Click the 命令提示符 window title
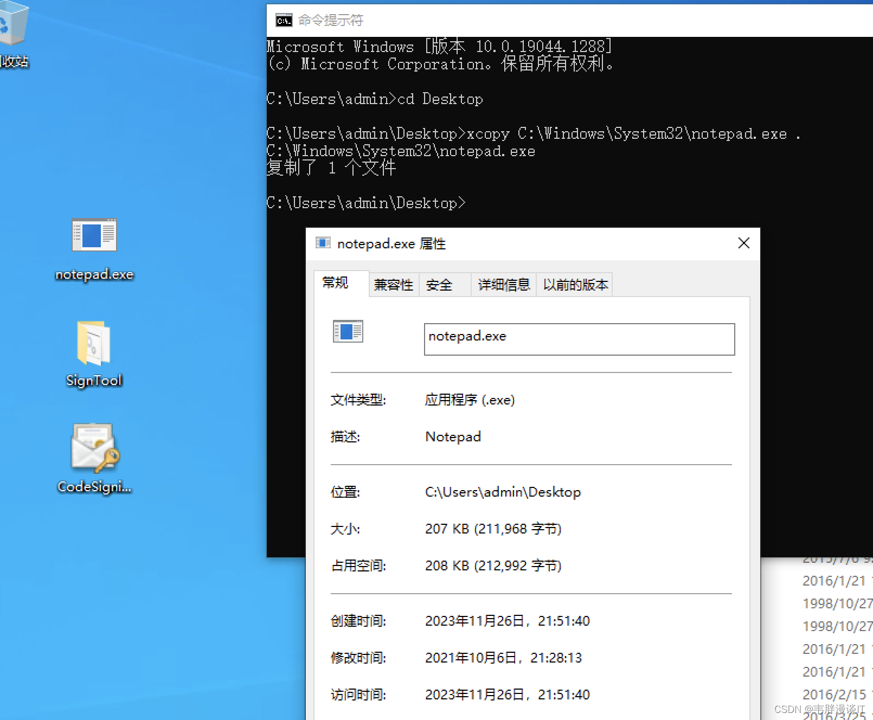The image size is (873, 720). pos(331,21)
